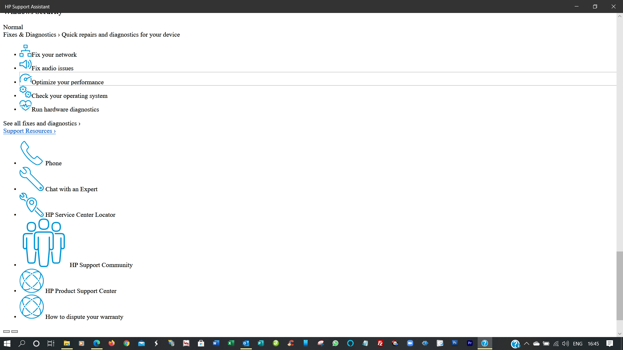Click the warranty dispute globe icon
The width and height of the screenshot is (623, 350).
[x=31, y=307]
